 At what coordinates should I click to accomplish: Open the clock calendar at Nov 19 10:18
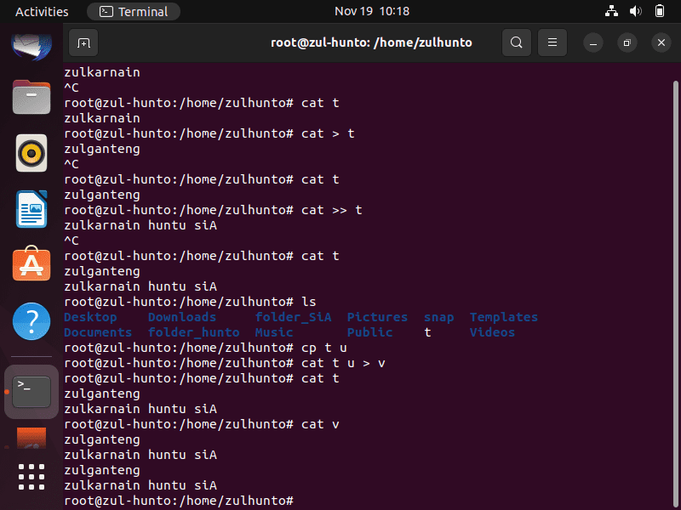point(372,11)
